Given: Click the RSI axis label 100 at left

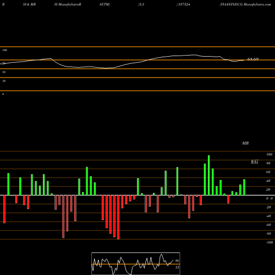Looking at the screenshot, I should click(x=4, y=50).
